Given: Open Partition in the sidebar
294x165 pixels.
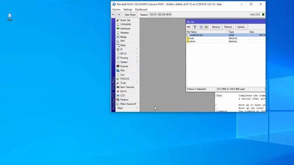Looking at the screenshot, I should (124, 100).
